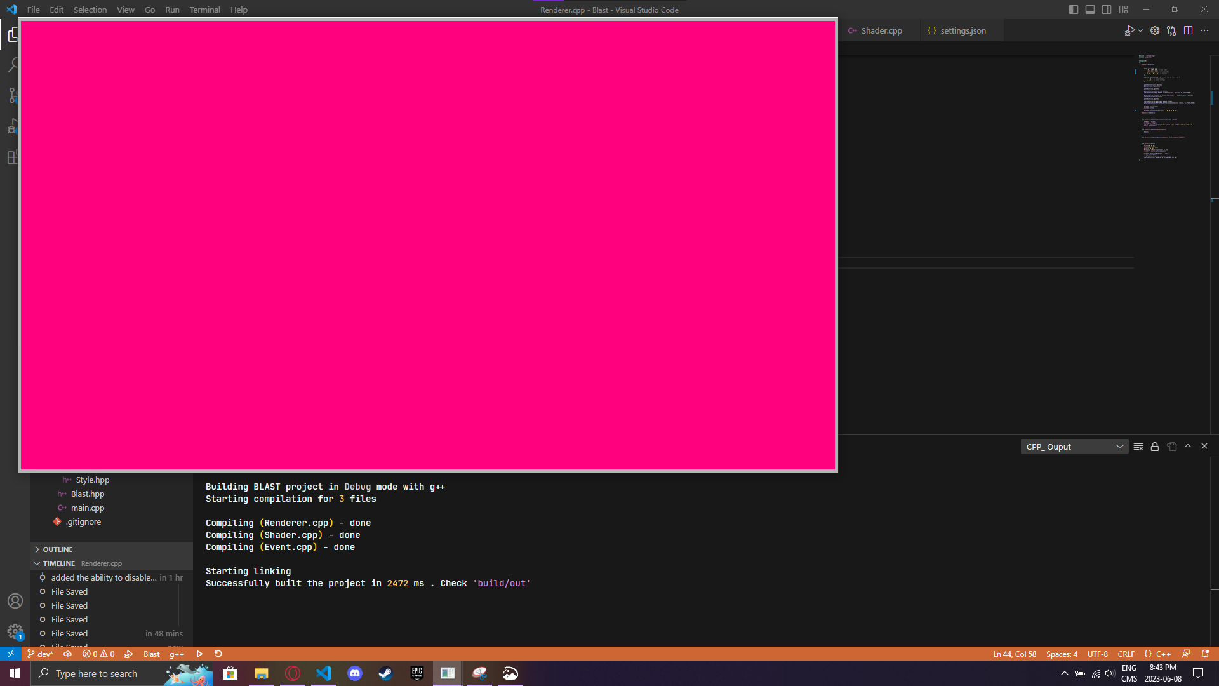This screenshot has width=1219, height=686.
Task: Open the volume icon in system tray
Action: 1110,673
